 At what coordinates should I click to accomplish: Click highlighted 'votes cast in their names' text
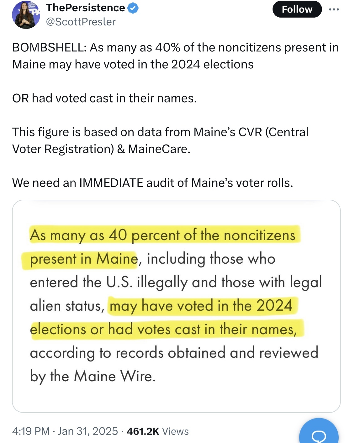[x=217, y=329]
